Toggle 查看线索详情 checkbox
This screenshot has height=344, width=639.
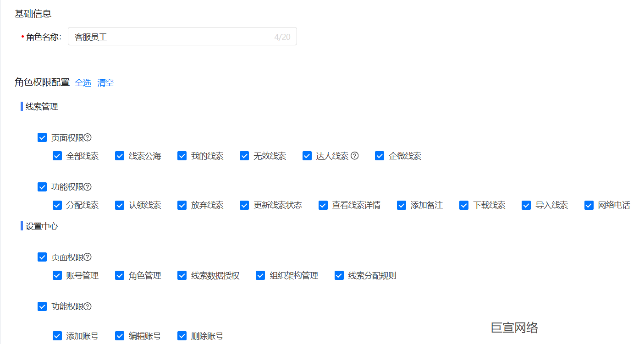323,205
